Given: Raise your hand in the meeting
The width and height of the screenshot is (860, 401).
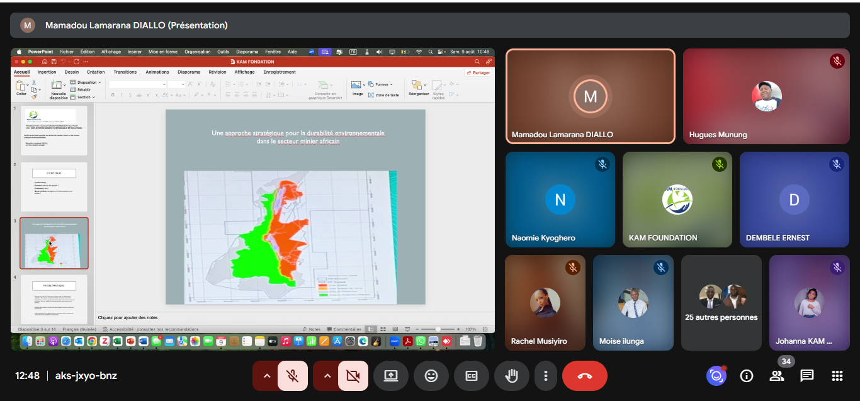Looking at the screenshot, I should [512, 376].
